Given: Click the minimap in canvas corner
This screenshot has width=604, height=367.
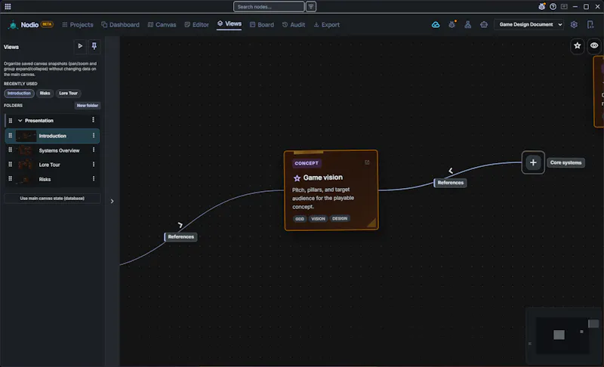Looking at the screenshot, I should 563,335.
